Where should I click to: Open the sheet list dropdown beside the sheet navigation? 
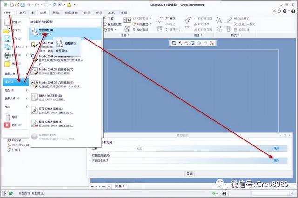pyautogui.click(x=109, y=186)
